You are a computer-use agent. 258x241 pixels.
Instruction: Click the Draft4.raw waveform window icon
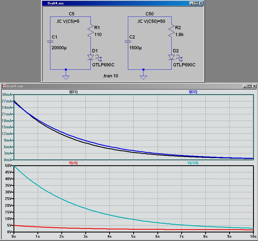point(4,86)
